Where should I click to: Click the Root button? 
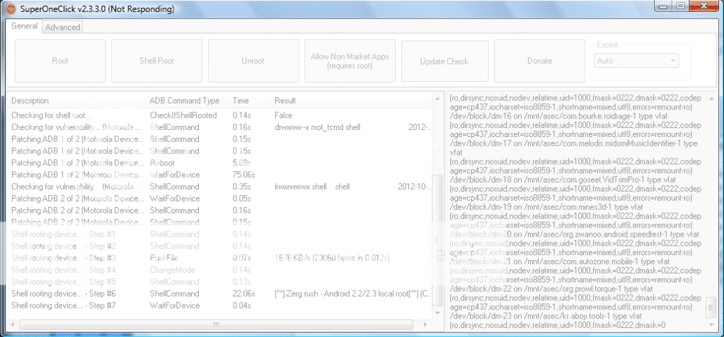click(x=60, y=61)
